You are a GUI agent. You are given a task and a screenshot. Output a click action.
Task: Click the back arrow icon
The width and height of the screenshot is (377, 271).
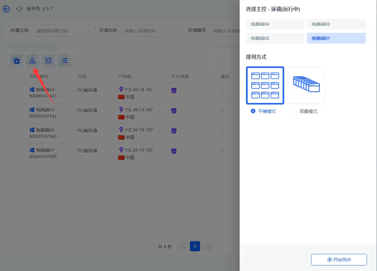6,9
